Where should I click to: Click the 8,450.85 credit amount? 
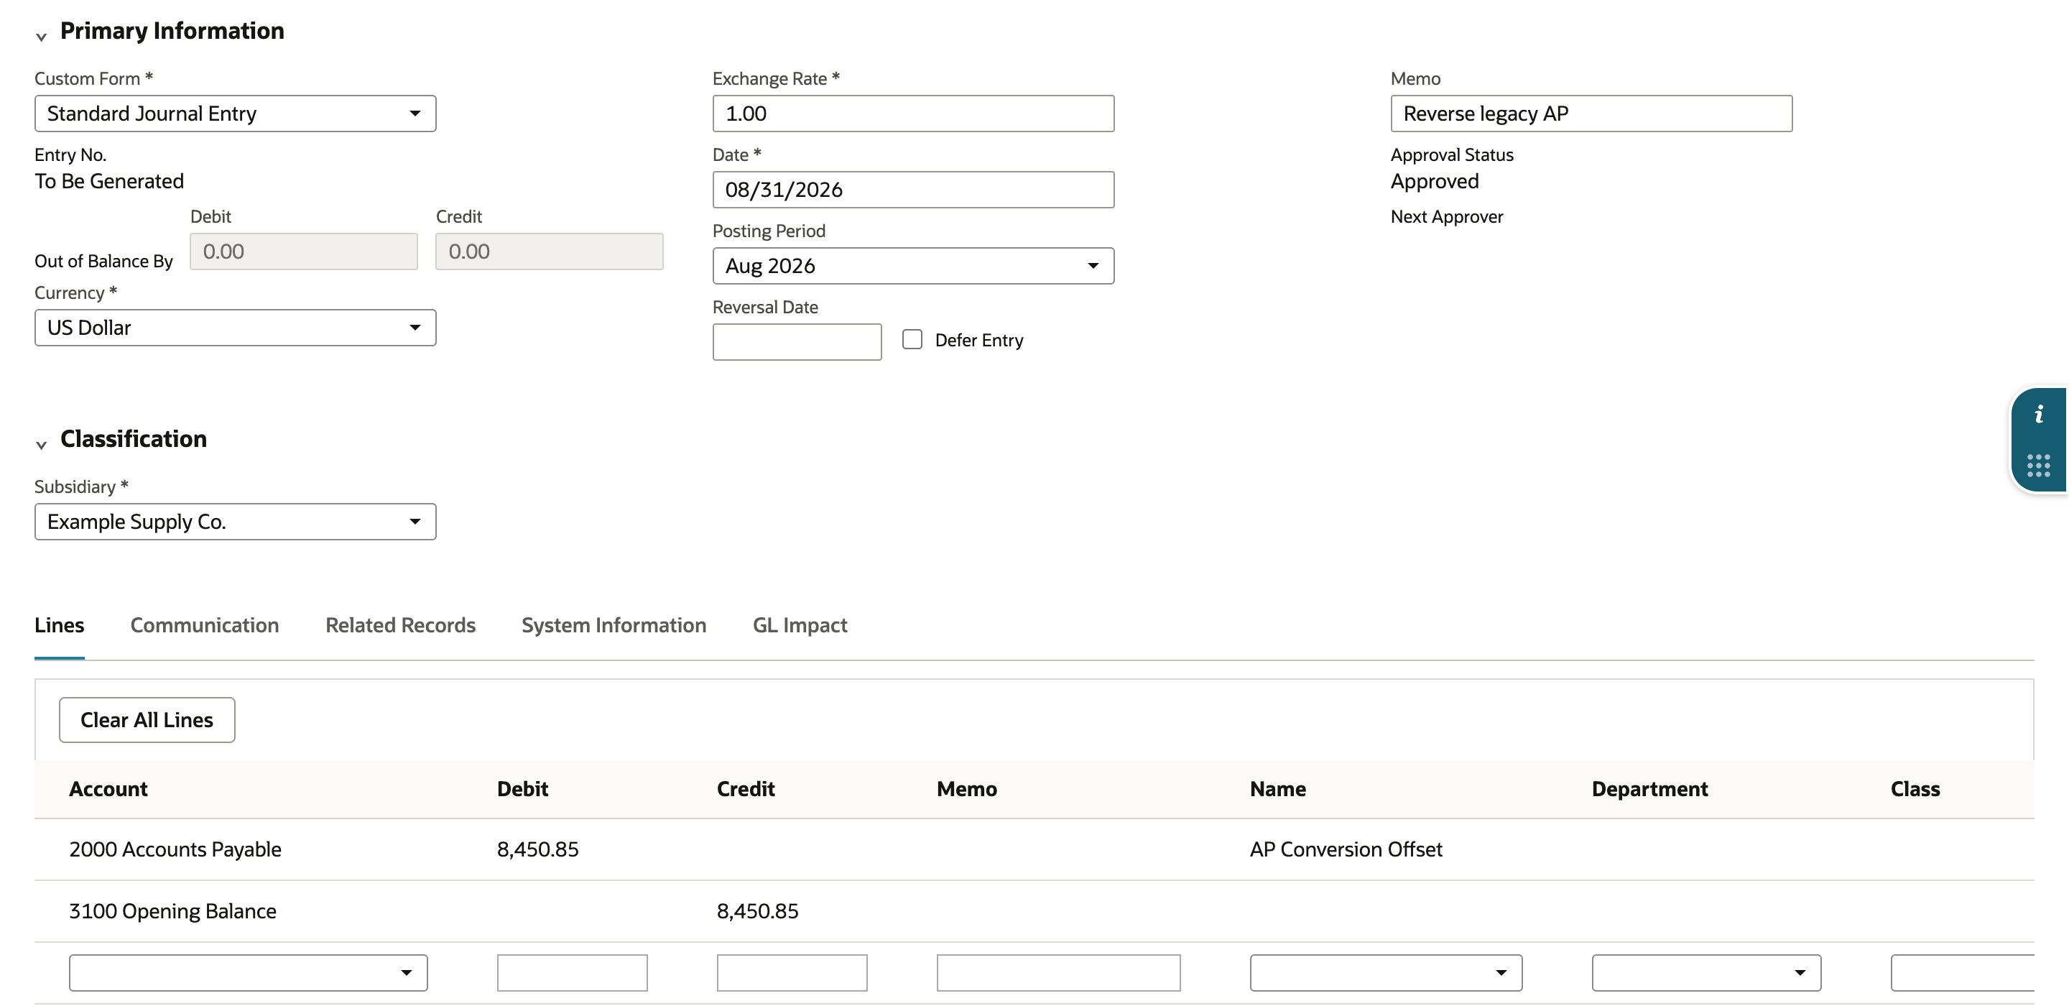pyautogui.click(x=757, y=911)
